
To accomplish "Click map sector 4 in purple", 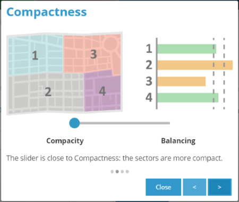I will tap(103, 91).
